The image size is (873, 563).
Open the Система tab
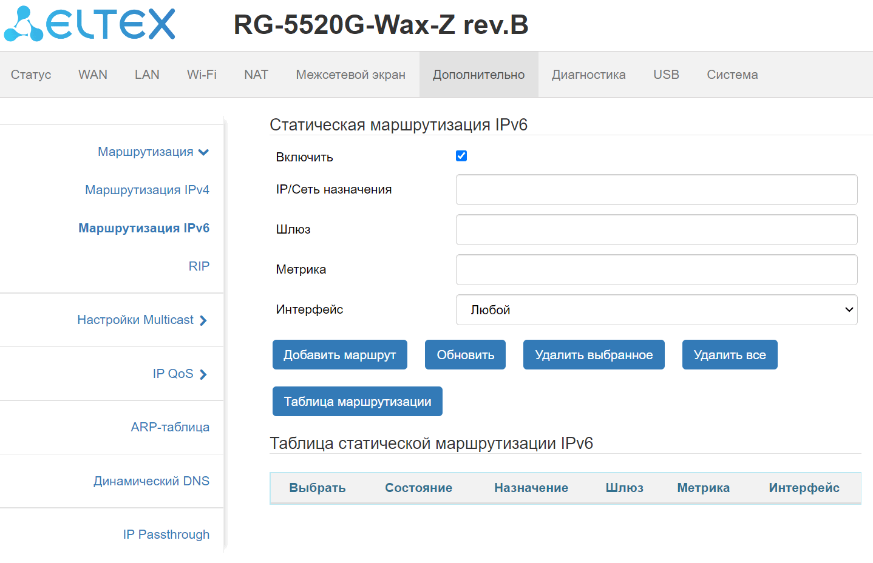[x=732, y=75]
